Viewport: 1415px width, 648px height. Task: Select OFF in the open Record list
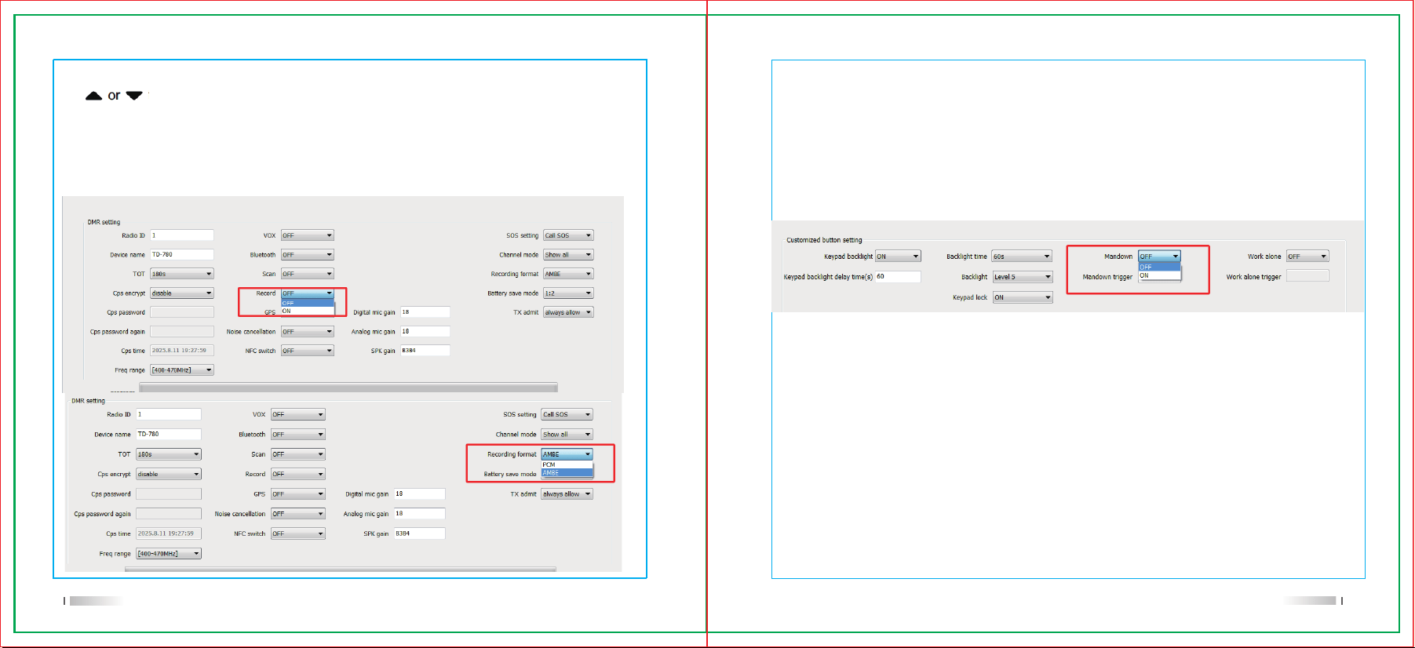(308, 303)
